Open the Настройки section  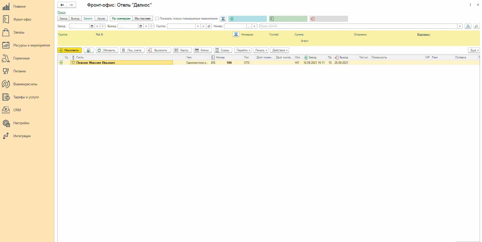pos(21,123)
